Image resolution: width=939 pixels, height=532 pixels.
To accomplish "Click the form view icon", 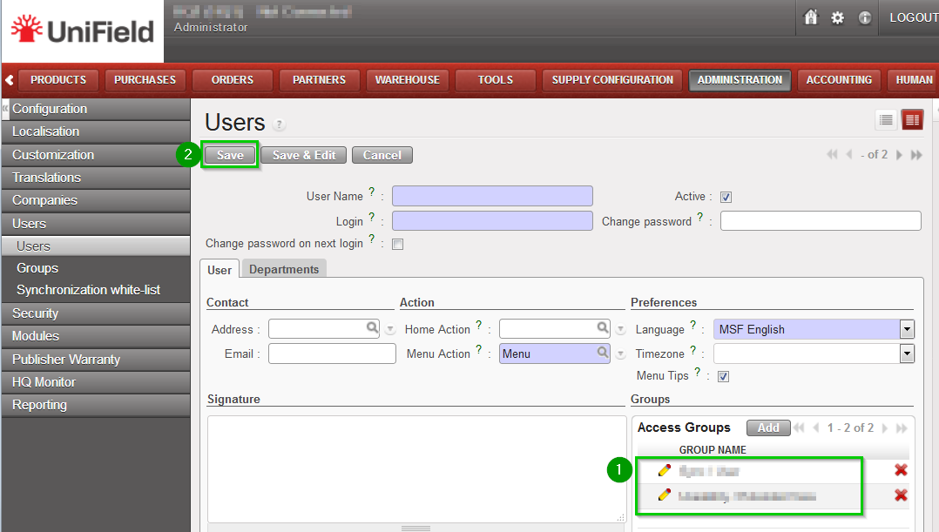I will point(912,120).
